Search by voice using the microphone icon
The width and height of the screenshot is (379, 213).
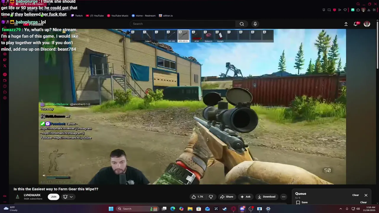tap(255, 24)
